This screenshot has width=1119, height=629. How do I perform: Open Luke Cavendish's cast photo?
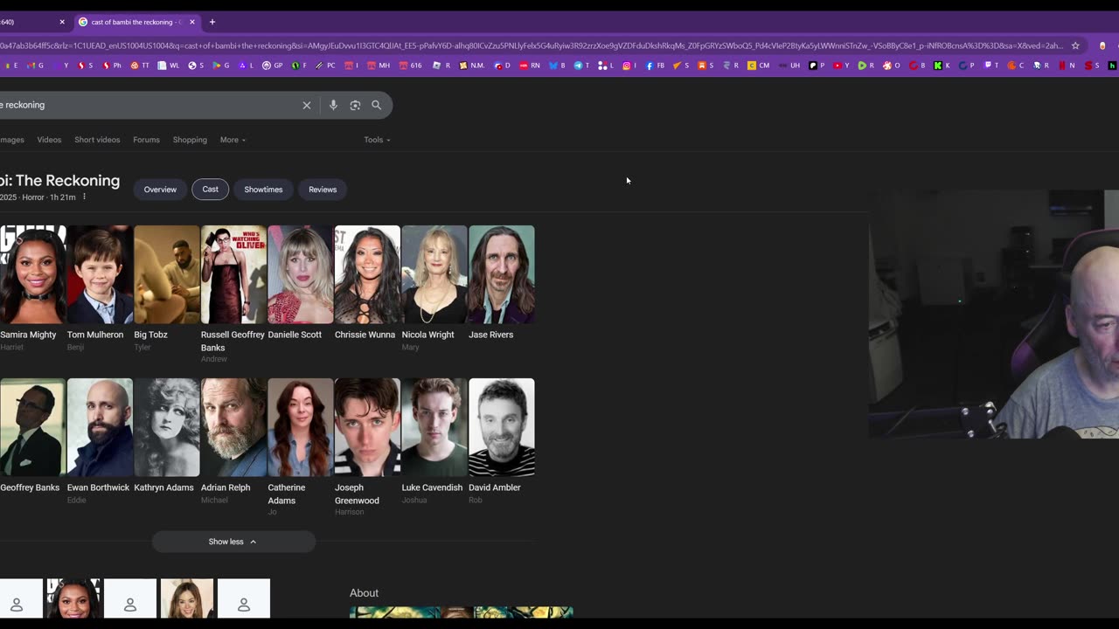click(434, 427)
